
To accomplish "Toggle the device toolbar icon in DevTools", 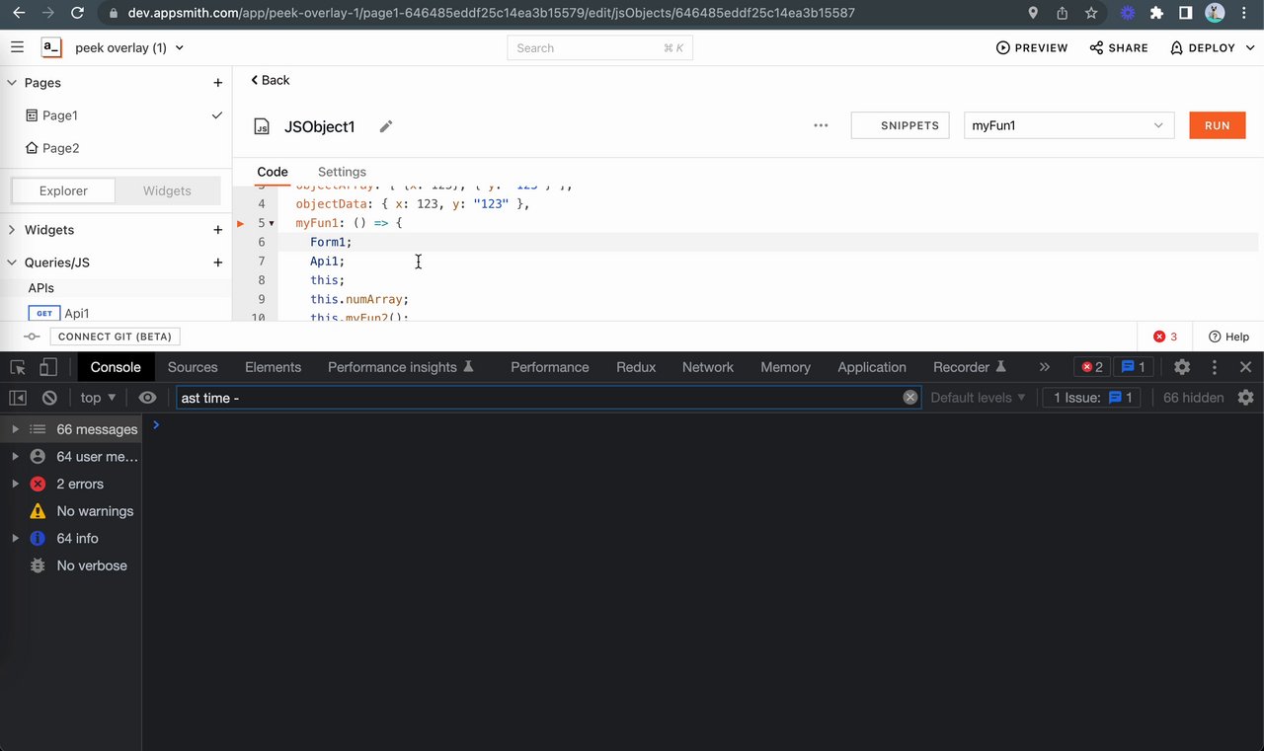I will [x=48, y=367].
